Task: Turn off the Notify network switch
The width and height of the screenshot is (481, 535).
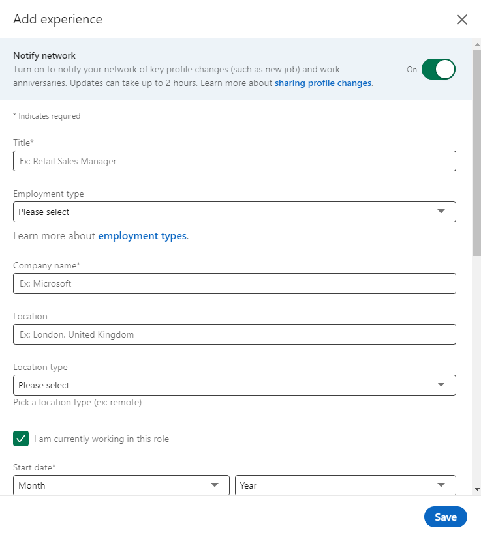Action: pyautogui.click(x=438, y=69)
